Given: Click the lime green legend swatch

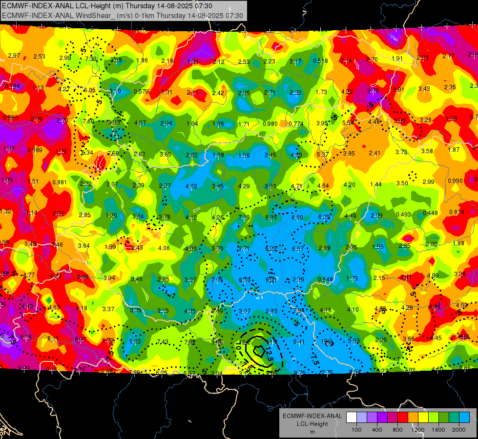Looking at the screenshot, I should (x=433, y=418).
